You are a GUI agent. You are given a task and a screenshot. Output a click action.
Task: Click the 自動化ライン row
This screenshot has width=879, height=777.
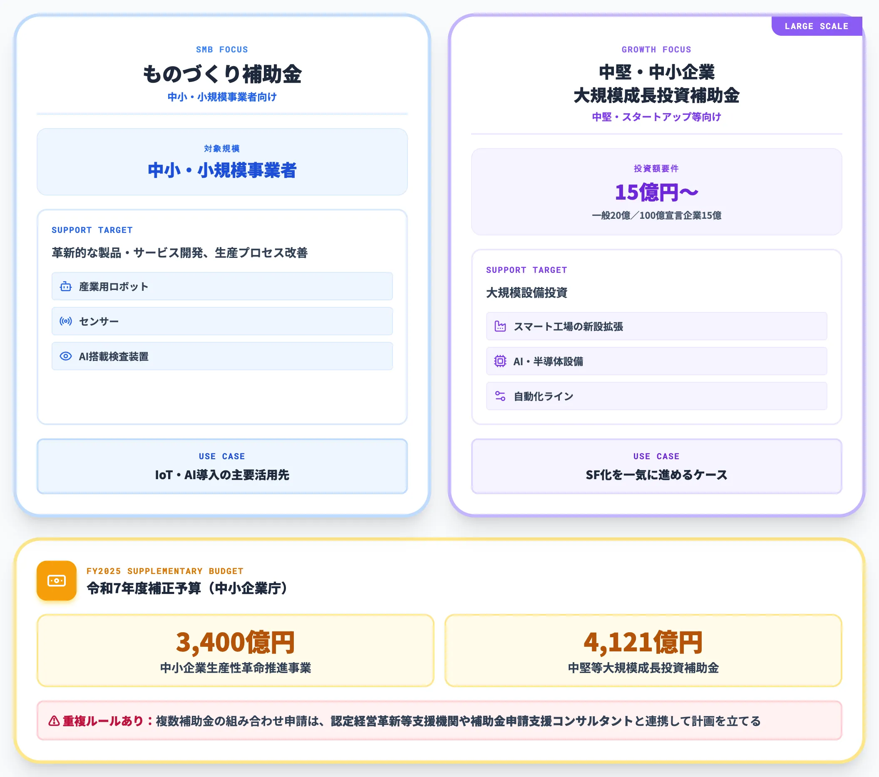(656, 396)
